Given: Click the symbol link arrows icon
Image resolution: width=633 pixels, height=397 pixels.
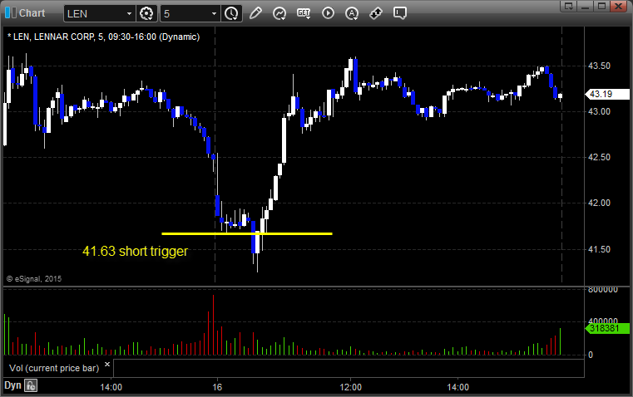Looking at the screenshot, I should [x=376, y=13].
